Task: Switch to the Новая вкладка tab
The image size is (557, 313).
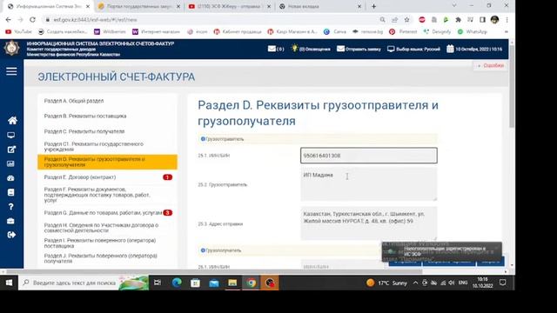Action: (319, 6)
